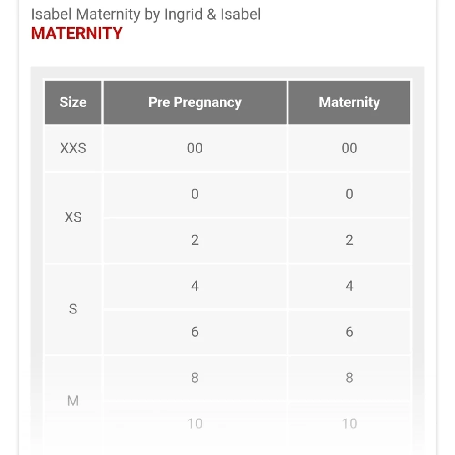Image resolution: width=455 pixels, height=455 pixels.
Task: Select Maternity cell showing 00
Action: pyautogui.click(x=349, y=148)
